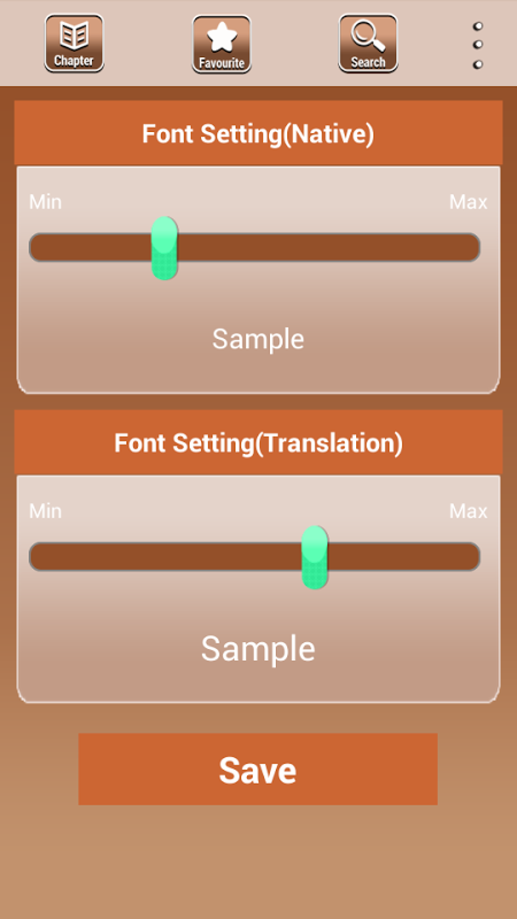The height and width of the screenshot is (919, 517).
Task: Click Translation font slider track at Min end
Action: pos(41,557)
